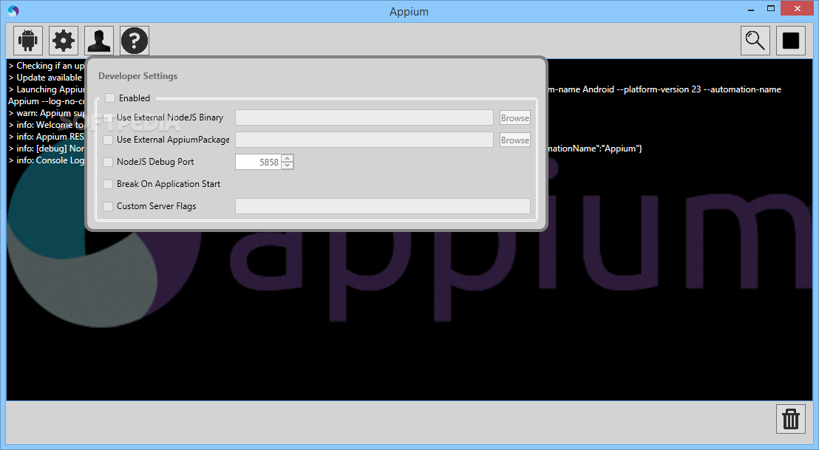This screenshot has width=819, height=450.
Task: Focus the Custom Server Flags field
Action: pos(383,205)
